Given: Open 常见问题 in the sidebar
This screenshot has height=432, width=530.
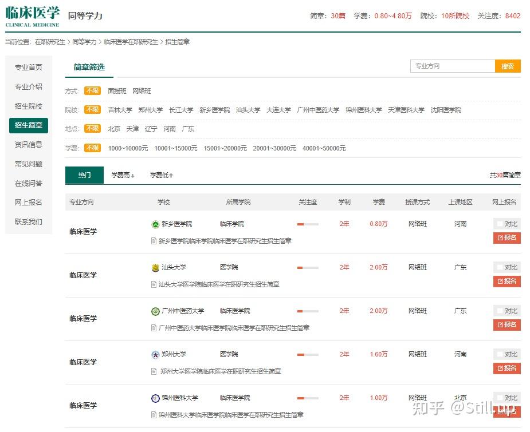Looking at the screenshot, I should 29,164.
